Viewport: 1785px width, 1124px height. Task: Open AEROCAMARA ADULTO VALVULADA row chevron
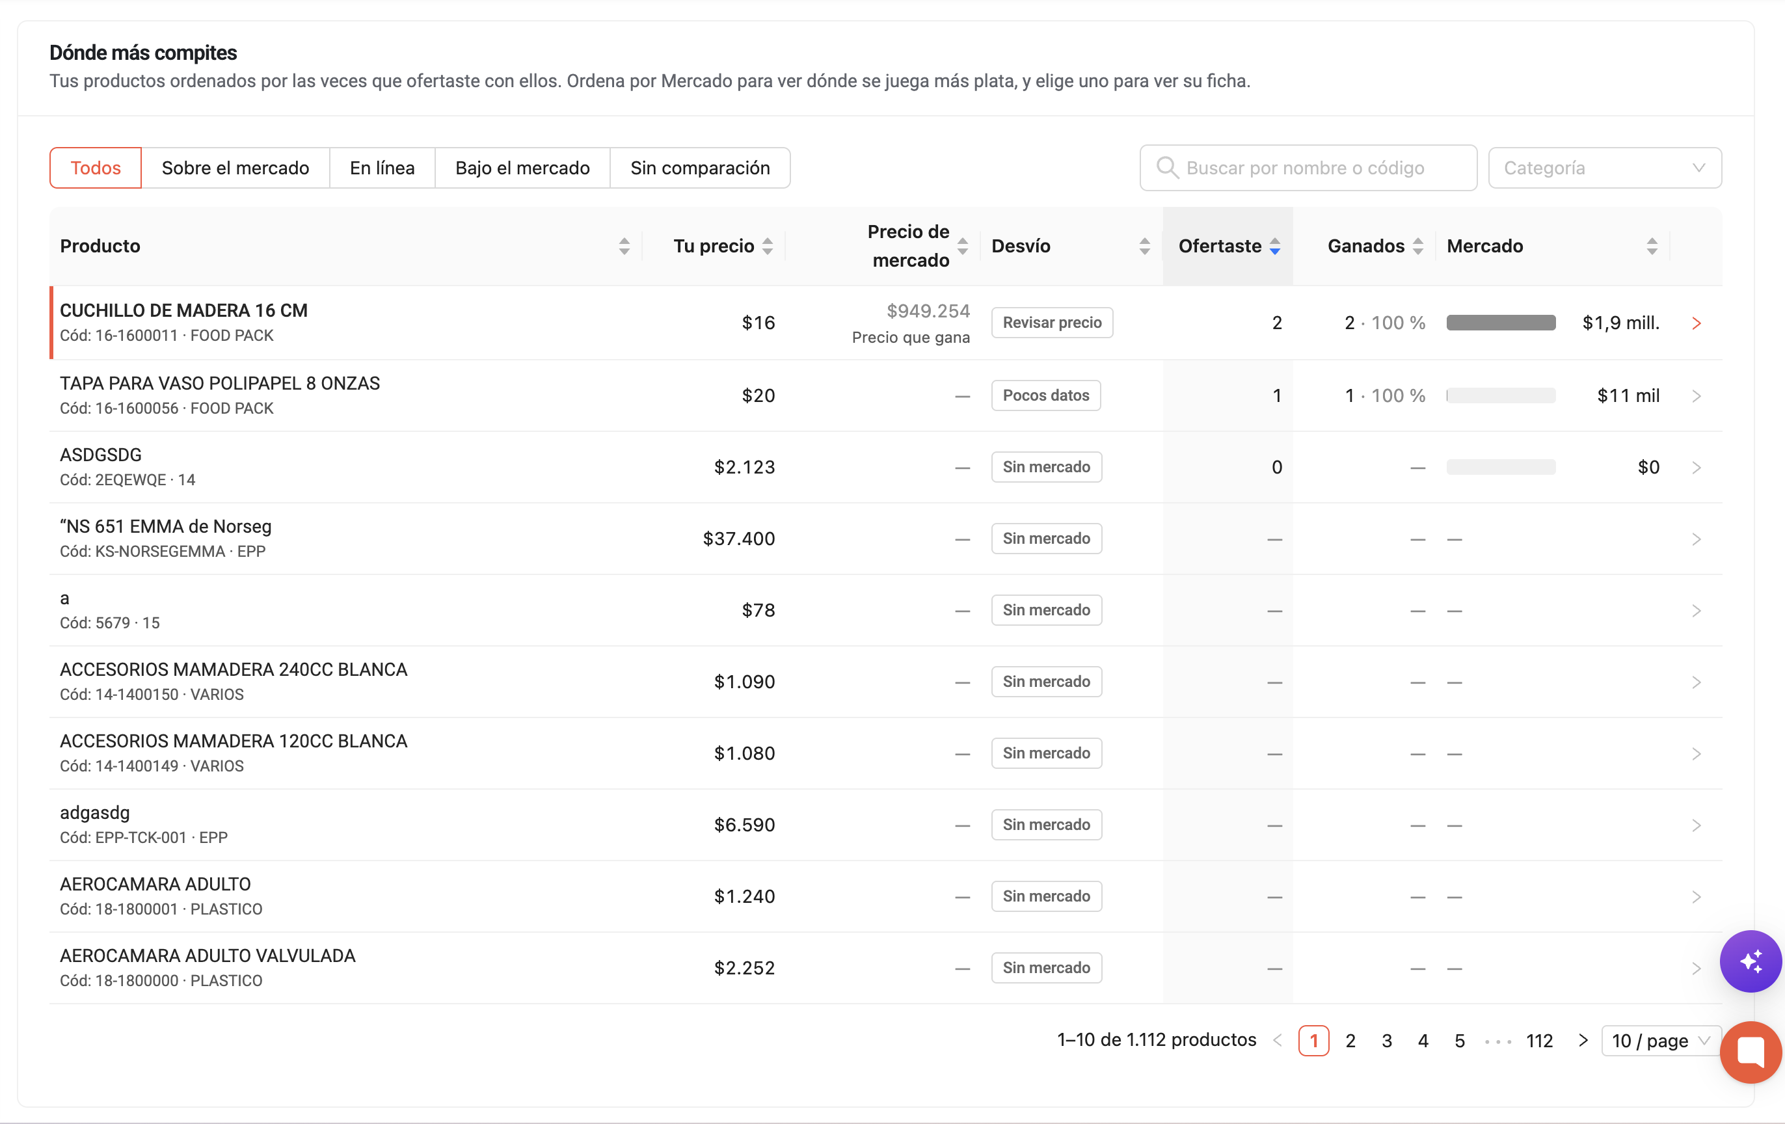click(x=1696, y=969)
